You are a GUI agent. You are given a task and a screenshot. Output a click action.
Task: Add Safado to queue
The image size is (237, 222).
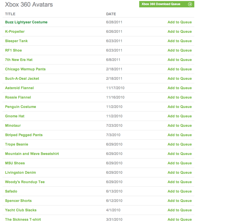pyautogui.click(x=180, y=191)
